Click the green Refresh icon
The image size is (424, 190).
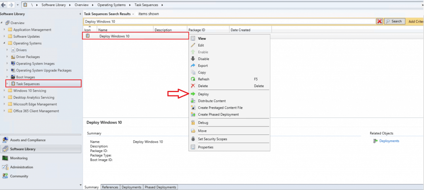pyautogui.click(x=193, y=79)
